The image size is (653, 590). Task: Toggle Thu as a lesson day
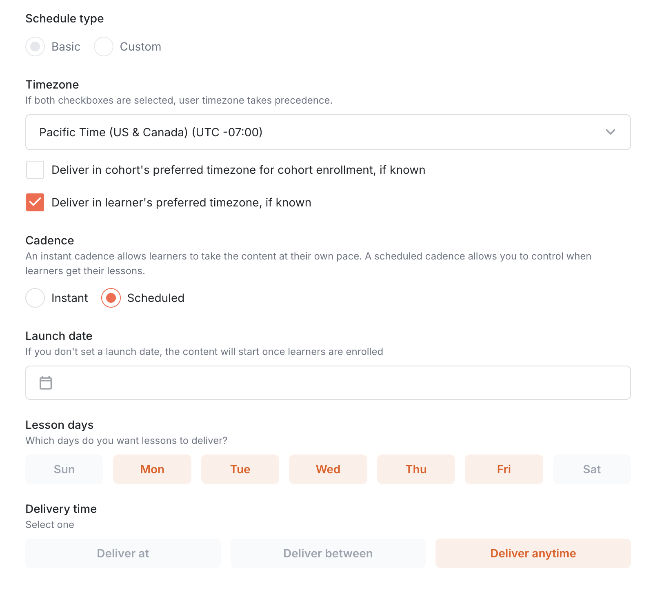[416, 469]
